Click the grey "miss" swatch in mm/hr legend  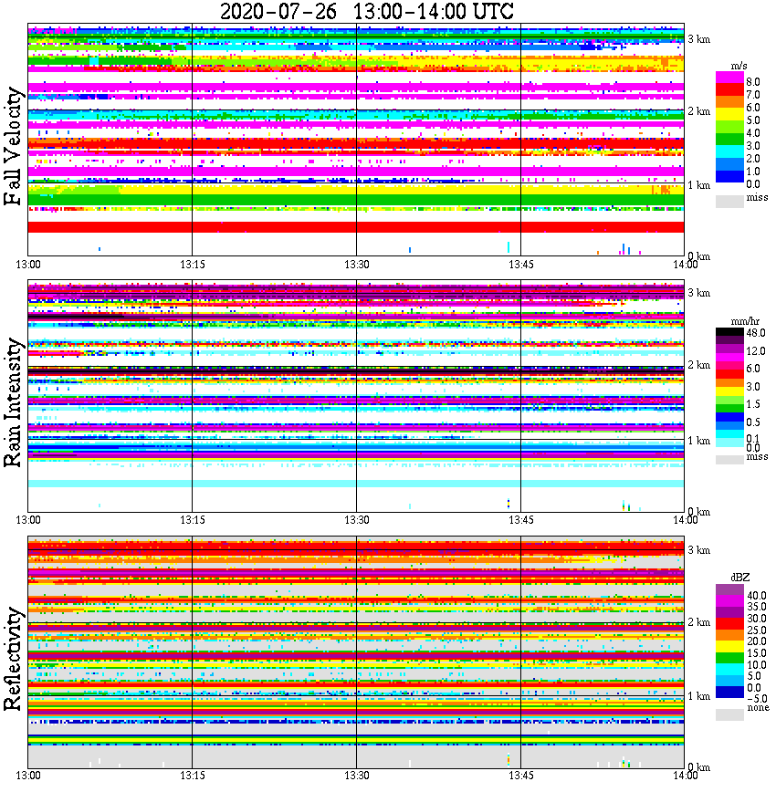point(729,459)
